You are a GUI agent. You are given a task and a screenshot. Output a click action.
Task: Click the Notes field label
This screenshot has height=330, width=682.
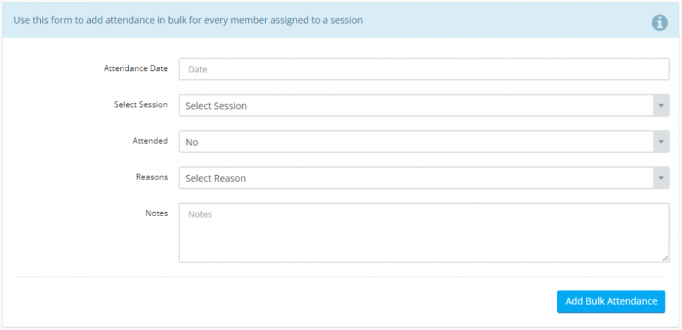(156, 213)
